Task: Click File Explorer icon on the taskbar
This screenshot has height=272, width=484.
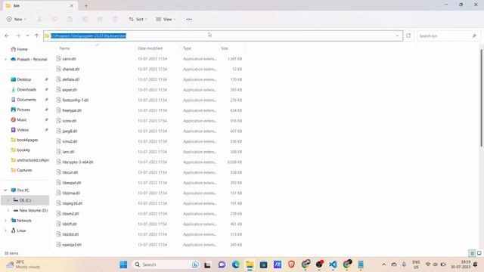Action: 250,264
